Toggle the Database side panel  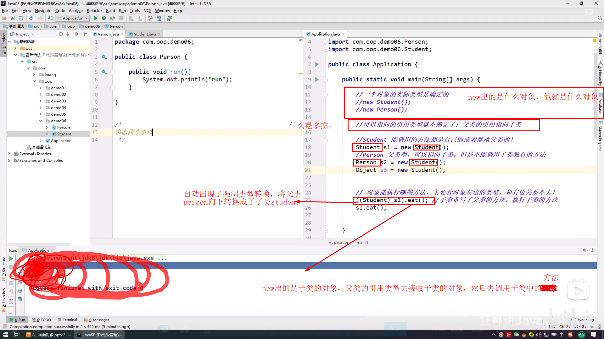point(600,104)
